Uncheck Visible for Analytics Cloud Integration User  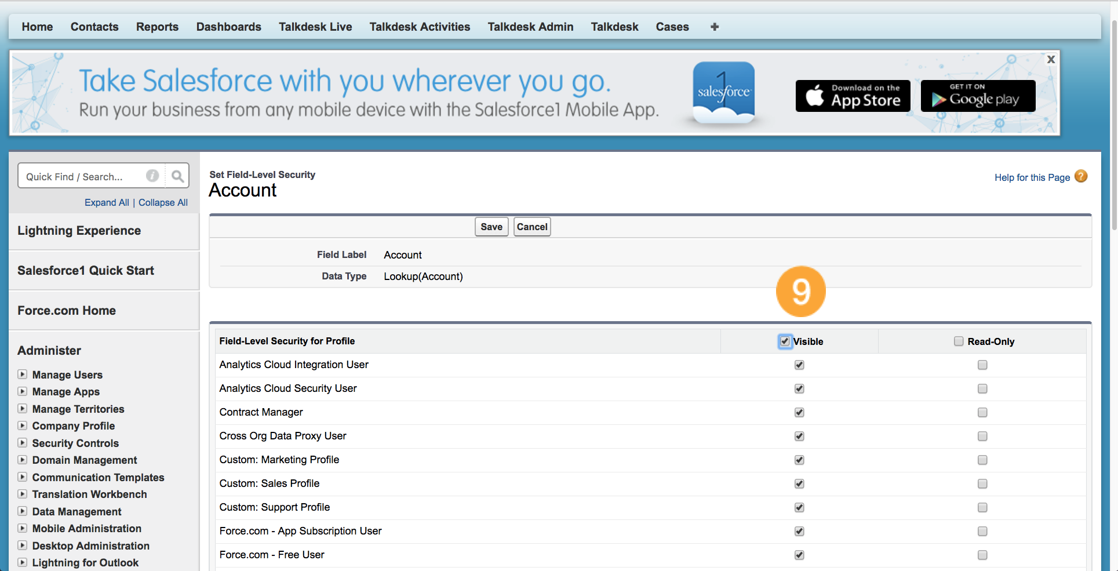point(799,365)
